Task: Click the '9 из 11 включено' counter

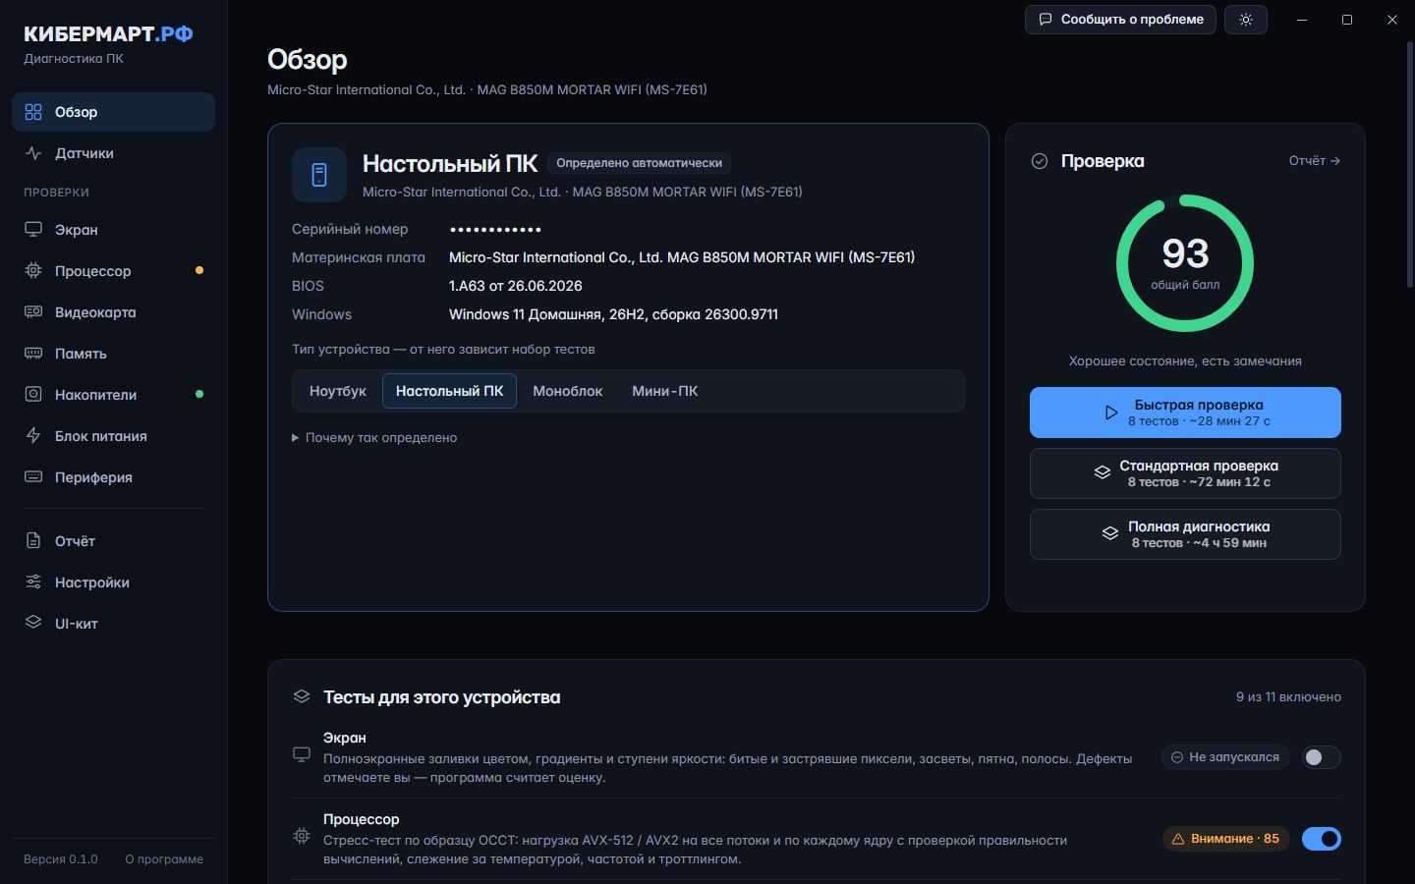Action: (1288, 697)
